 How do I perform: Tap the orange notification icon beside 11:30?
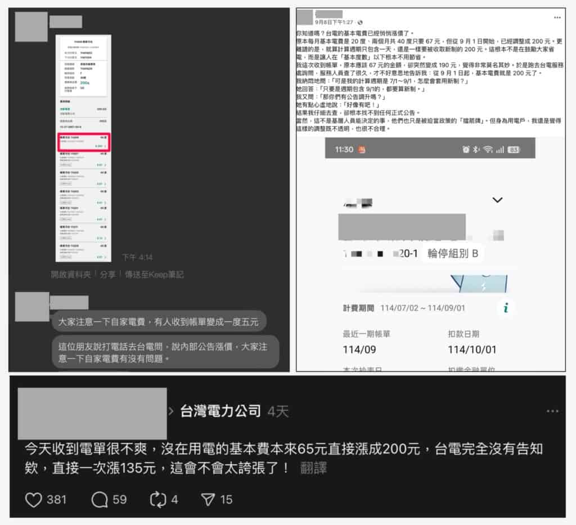(x=362, y=150)
